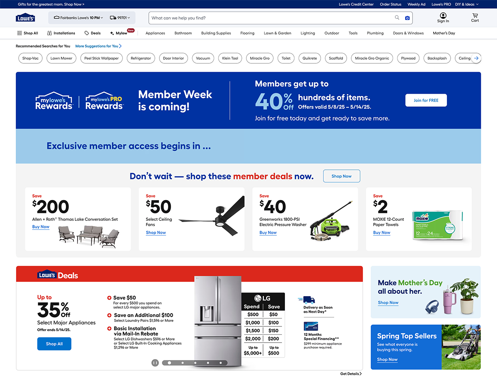Select Refrigerator search chip
The width and height of the screenshot is (497, 384).
[x=141, y=58]
